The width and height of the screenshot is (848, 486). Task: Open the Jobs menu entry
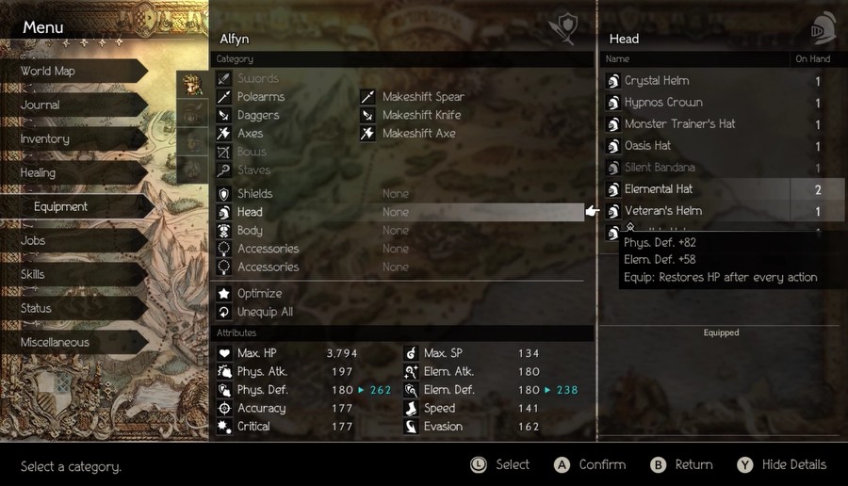click(x=74, y=240)
